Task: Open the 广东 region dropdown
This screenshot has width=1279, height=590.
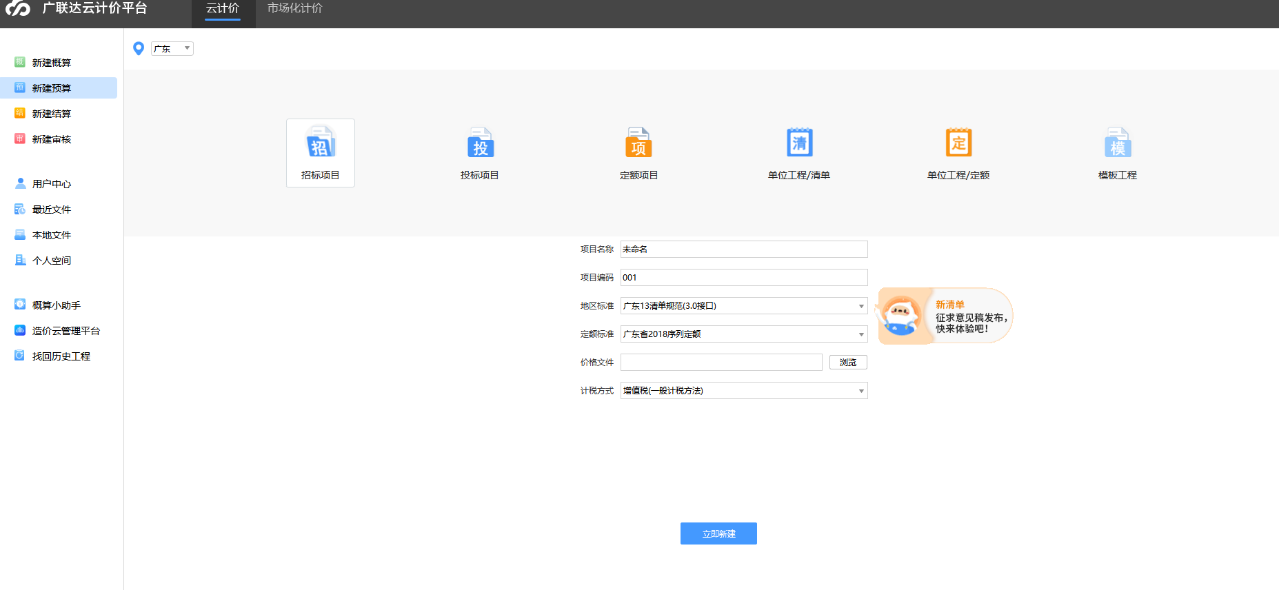Action: coord(172,48)
